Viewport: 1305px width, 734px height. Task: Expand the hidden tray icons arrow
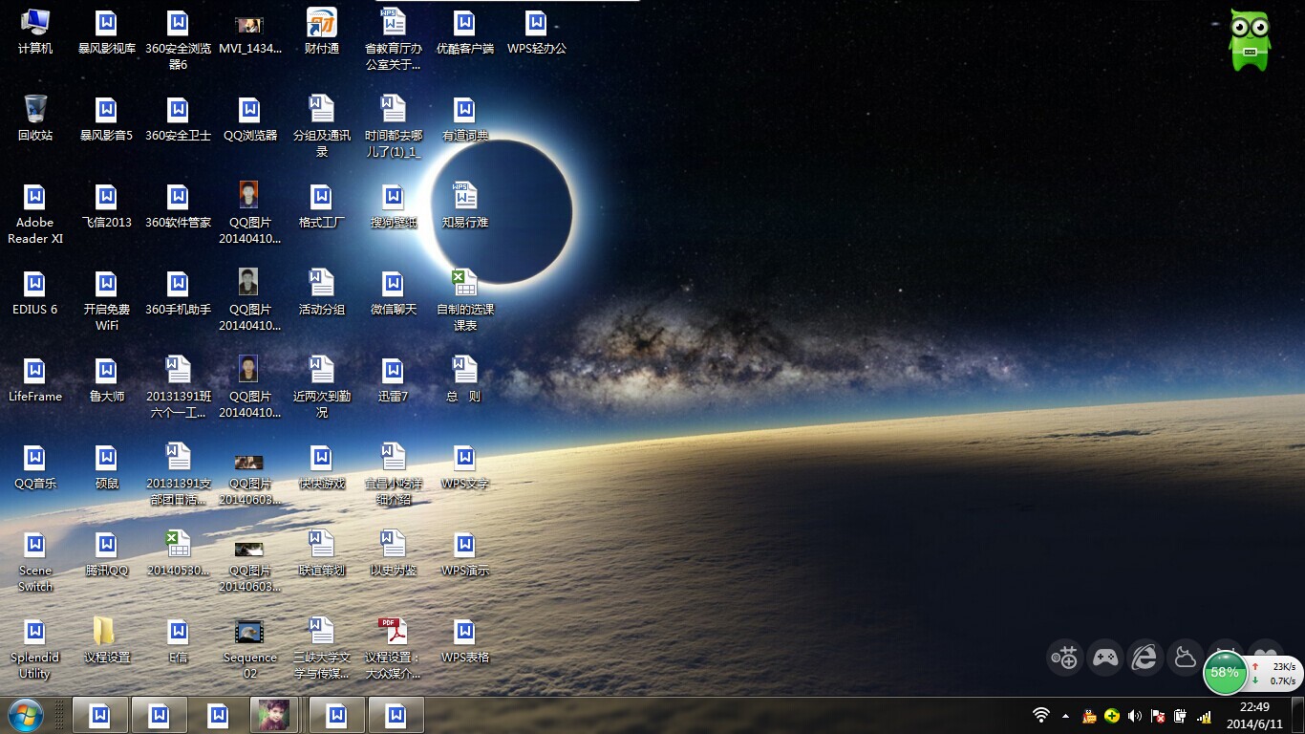point(1065,716)
